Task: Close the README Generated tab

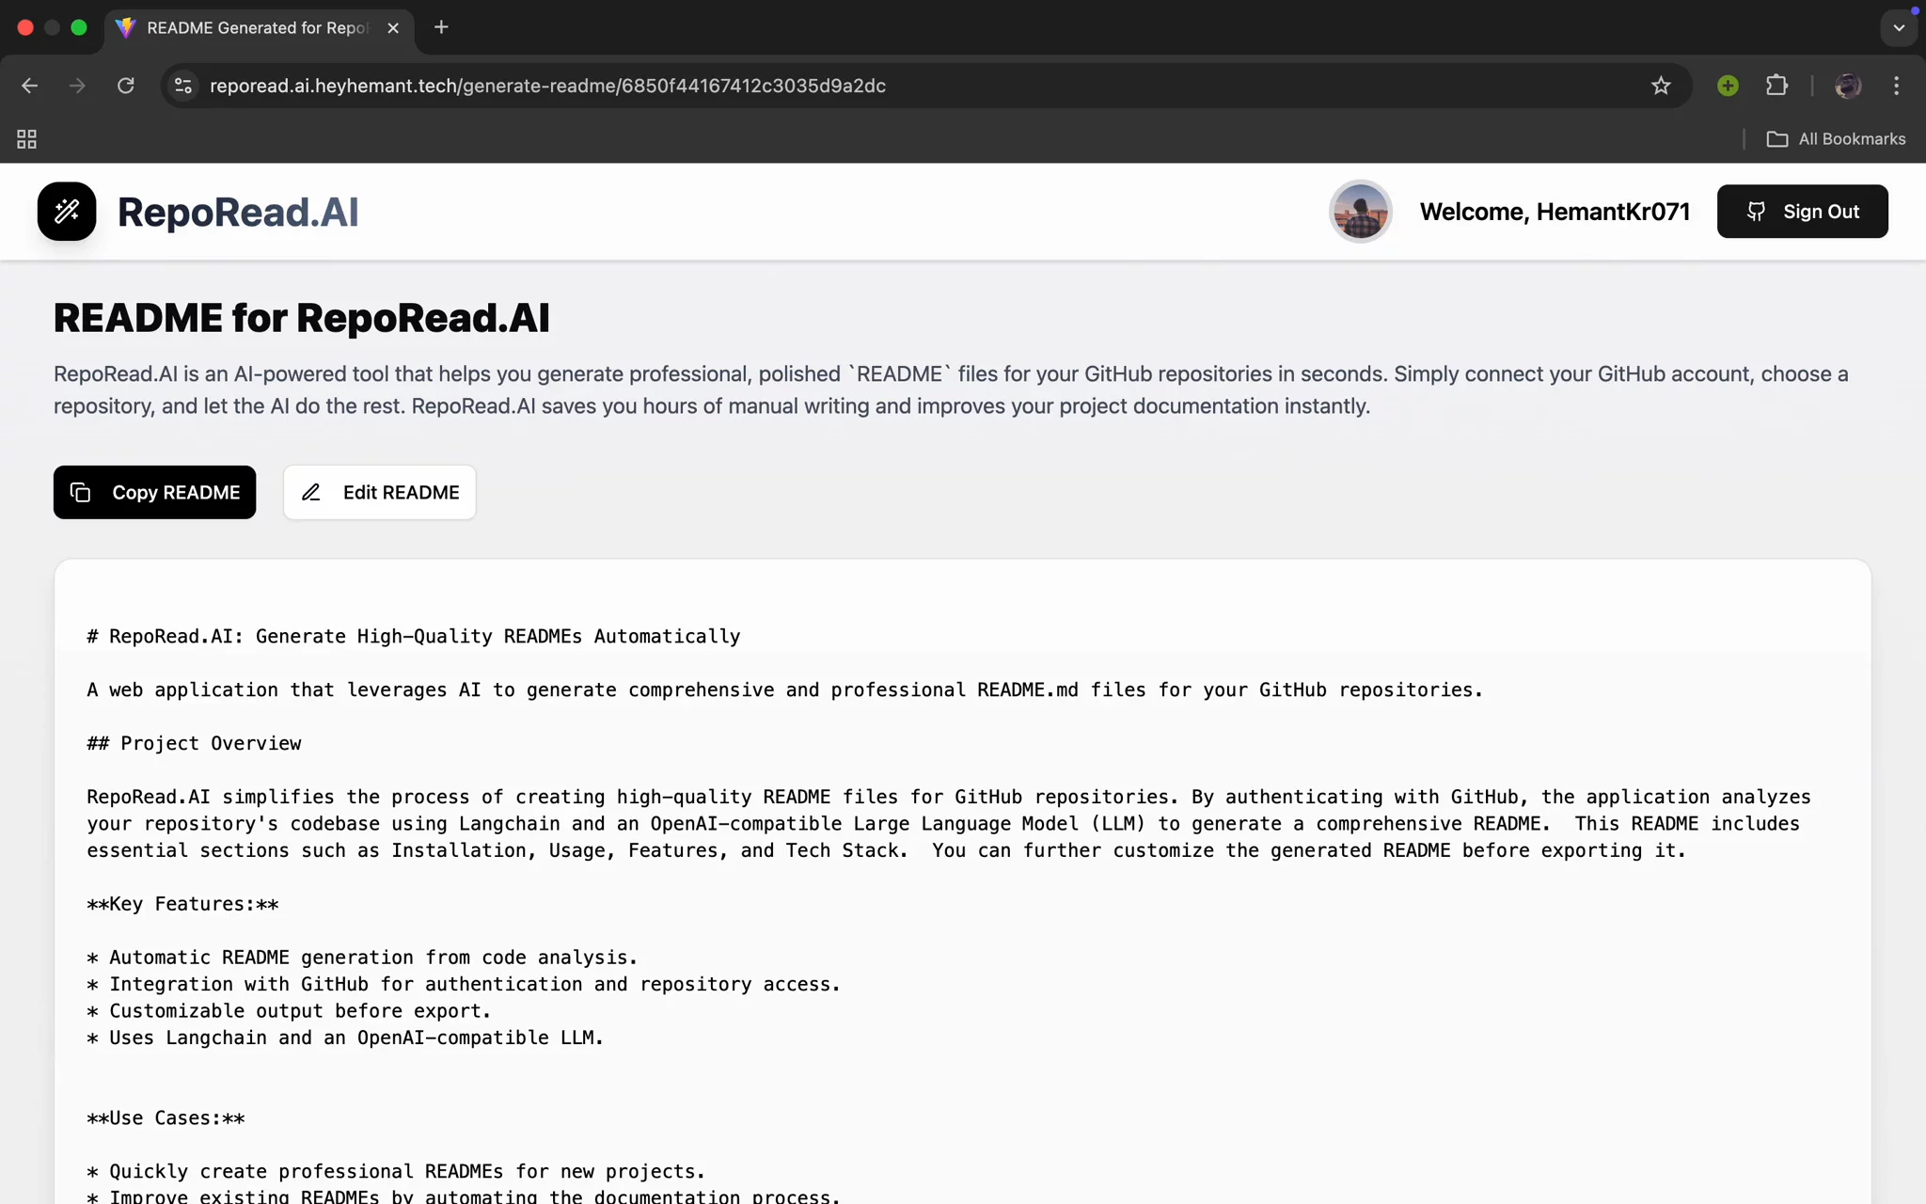Action: coord(393,28)
